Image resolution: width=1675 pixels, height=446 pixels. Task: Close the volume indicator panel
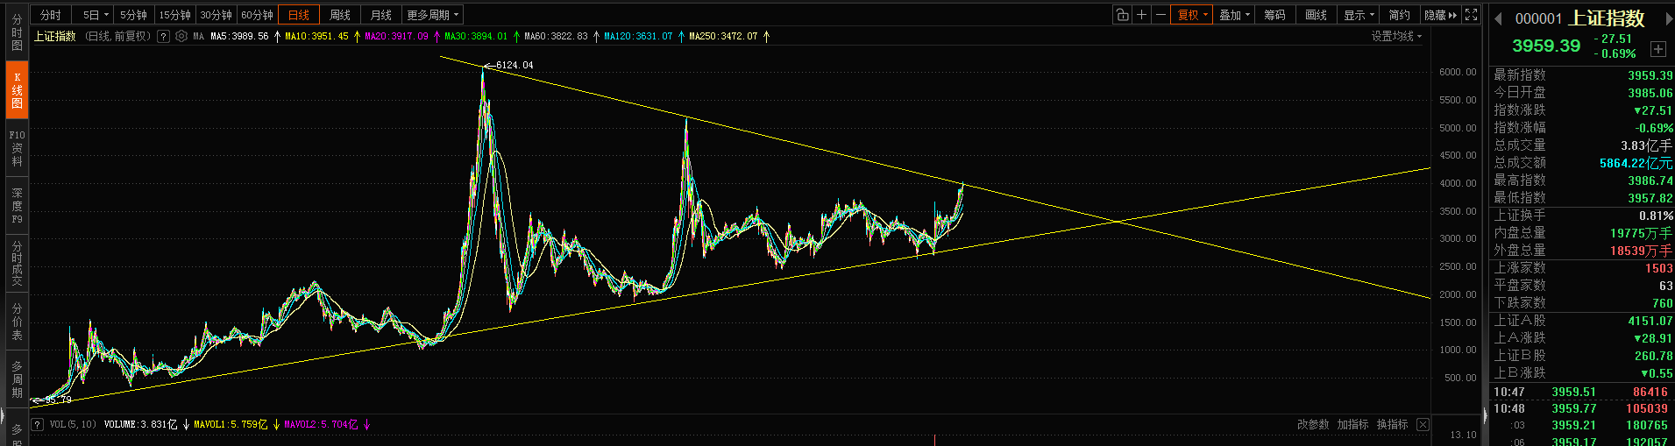(x=1423, y=424)
